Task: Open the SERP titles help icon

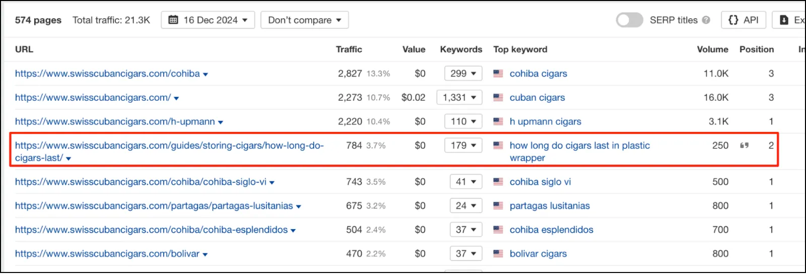Action: [706, 20]
